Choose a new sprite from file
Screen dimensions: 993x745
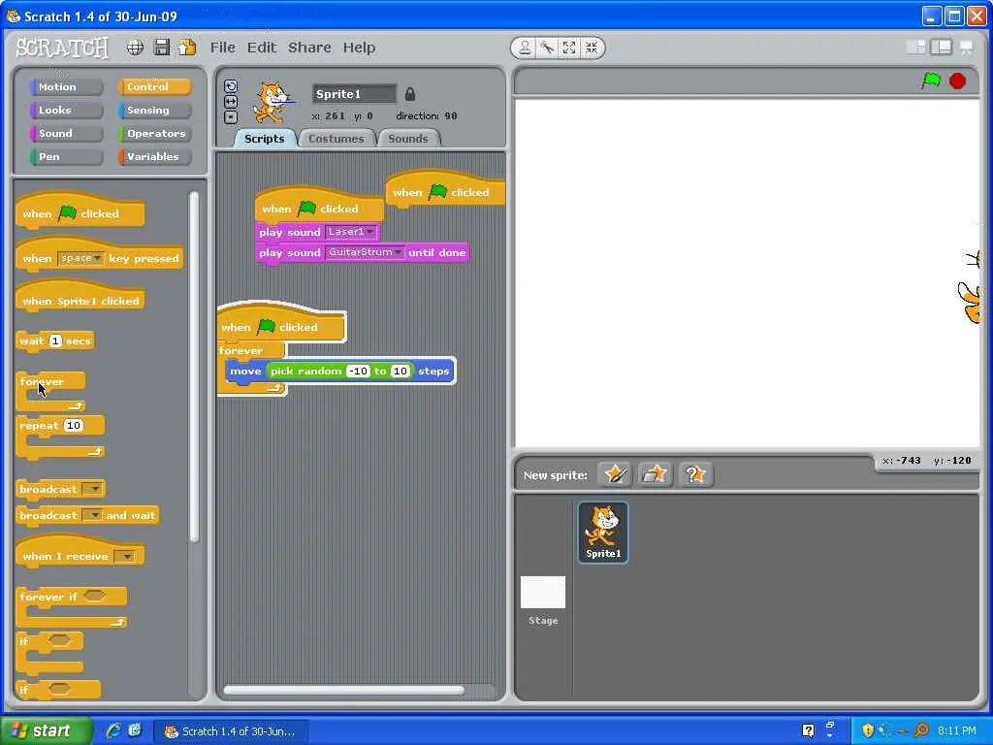click(655, 473)
